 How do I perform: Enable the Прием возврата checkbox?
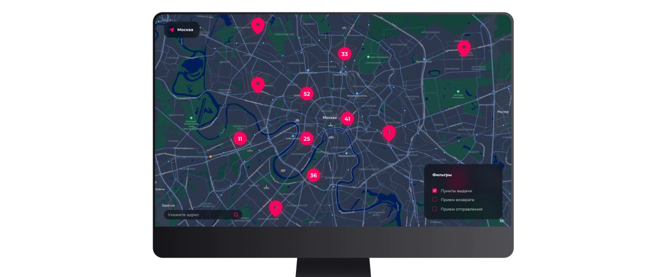click(435, 200)
